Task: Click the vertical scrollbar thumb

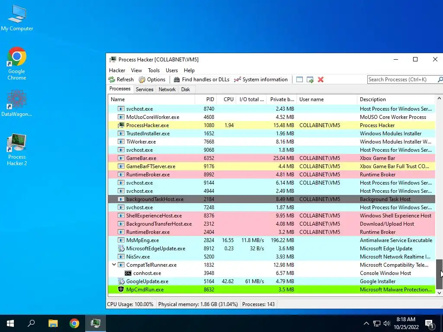Action: click(x=439, y=274)
